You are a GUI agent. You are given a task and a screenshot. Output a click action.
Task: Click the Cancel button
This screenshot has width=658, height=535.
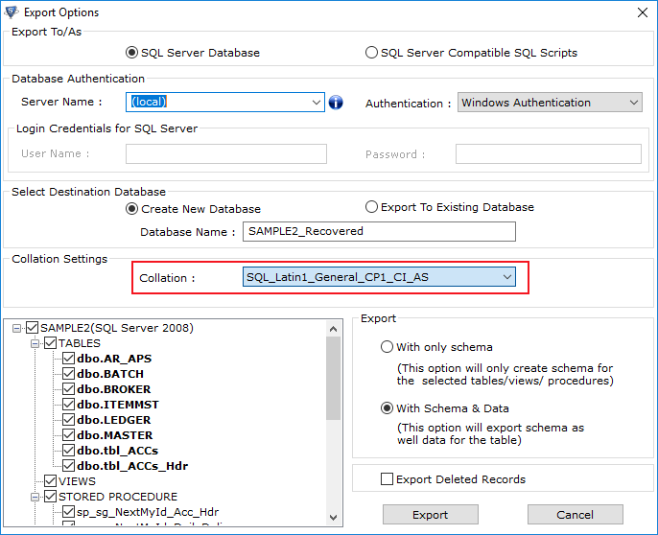[575, 515]
